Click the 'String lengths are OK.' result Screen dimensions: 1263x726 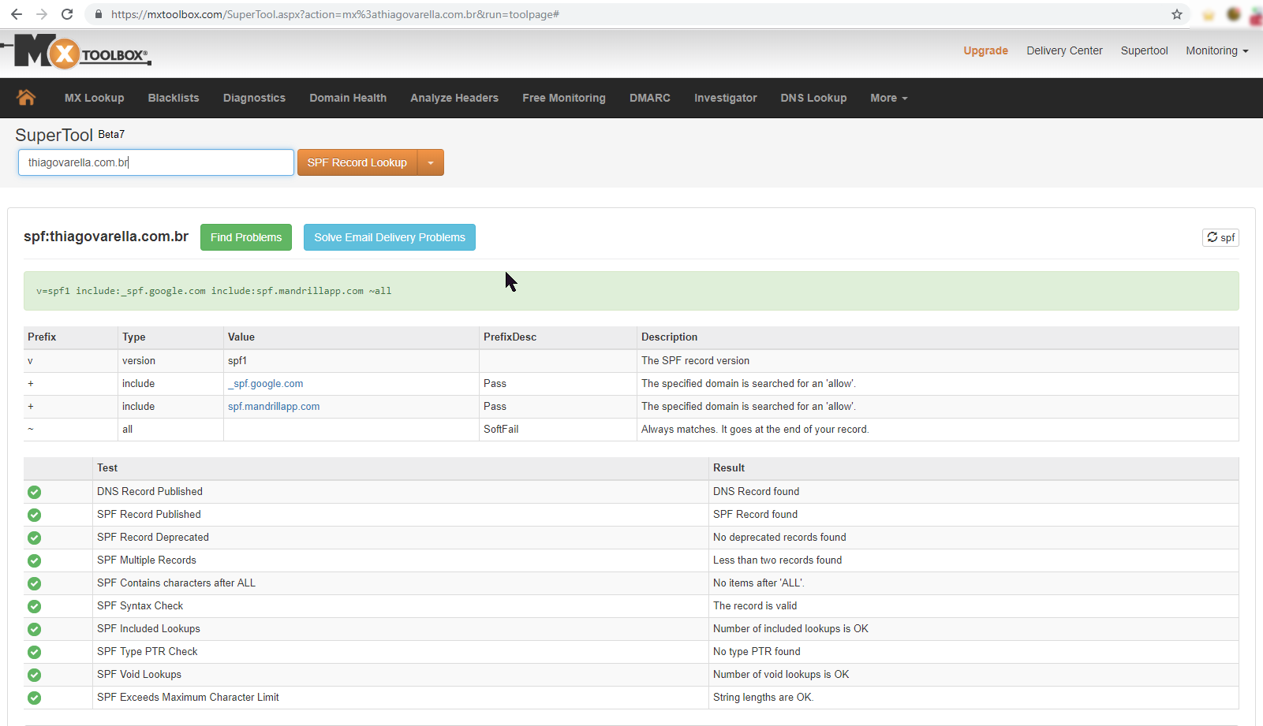[763, 698]
